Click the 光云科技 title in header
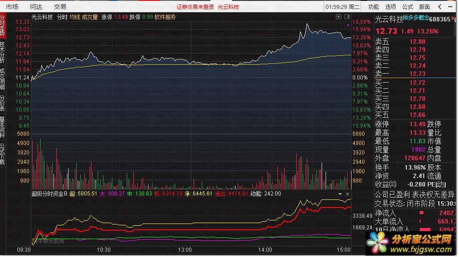Image resolution: width=459 pixels, height=257 pixels. coord(228,7)
